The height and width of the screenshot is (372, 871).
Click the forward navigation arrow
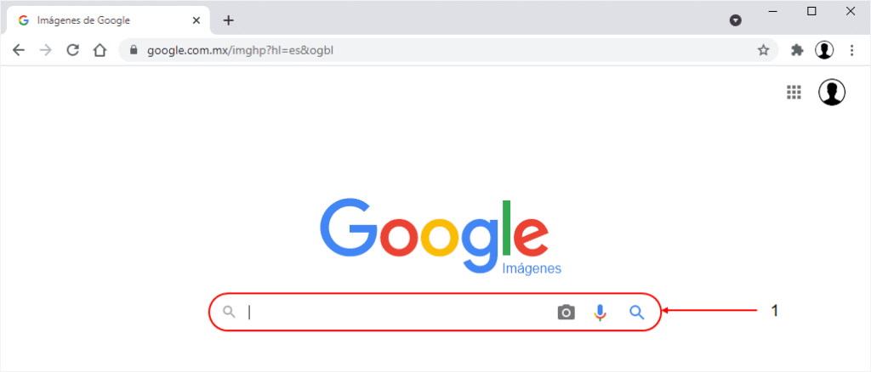(46, 50)
